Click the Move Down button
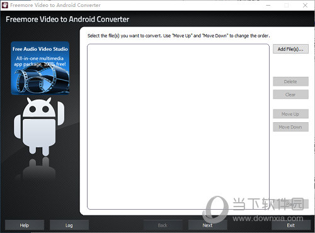The width and height of the screenshot is (315, 233). 290,127
